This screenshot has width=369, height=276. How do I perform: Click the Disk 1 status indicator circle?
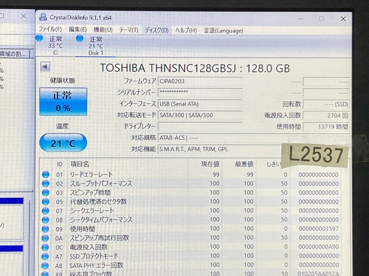[x=80, y=38]
